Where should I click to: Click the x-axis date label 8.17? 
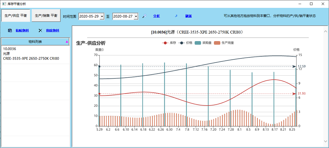[274, 130]
